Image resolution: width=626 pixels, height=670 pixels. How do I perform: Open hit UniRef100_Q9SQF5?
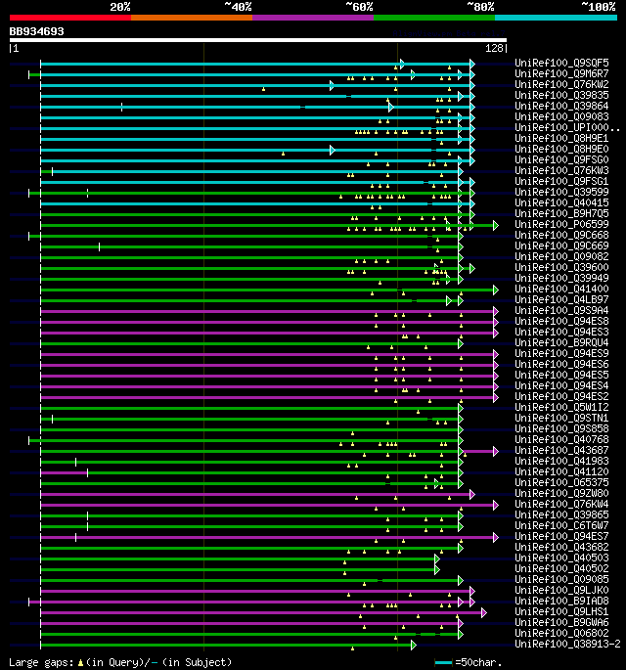(x=561, y=63)
